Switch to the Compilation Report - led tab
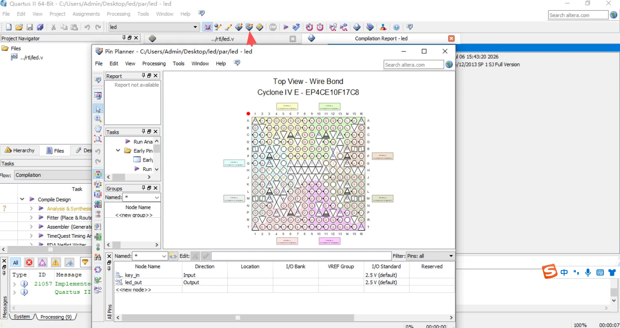The width and height of the screenshot is (620, 328). coord(381,39)
